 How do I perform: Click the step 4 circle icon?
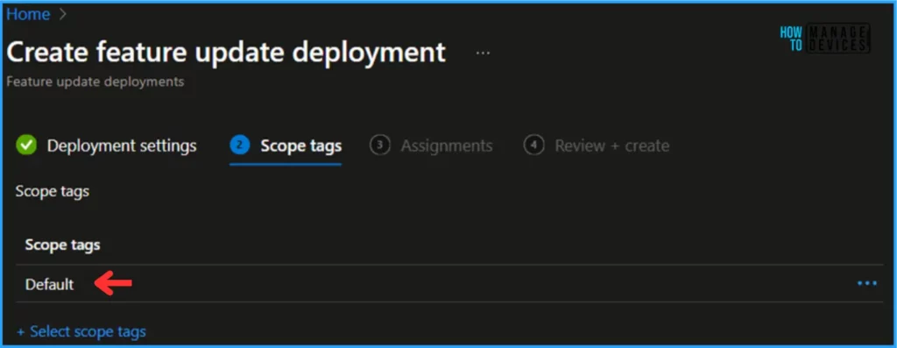click(533, 146)
